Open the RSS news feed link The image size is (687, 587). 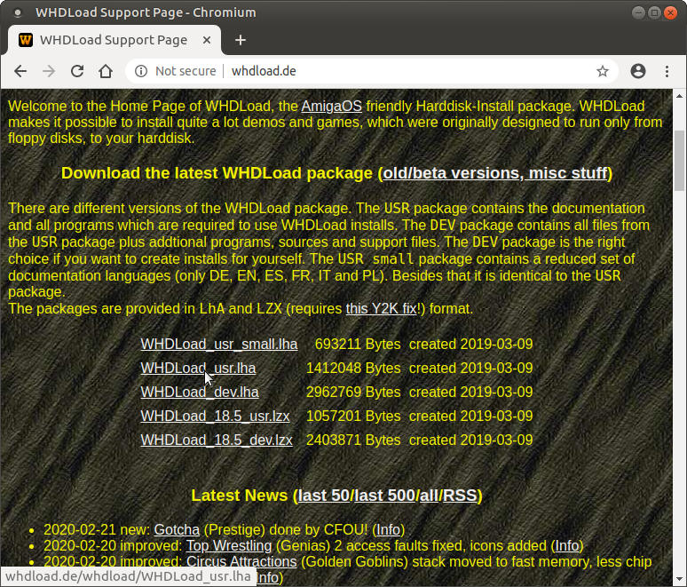pyautogui.click(x=460, y=496)
